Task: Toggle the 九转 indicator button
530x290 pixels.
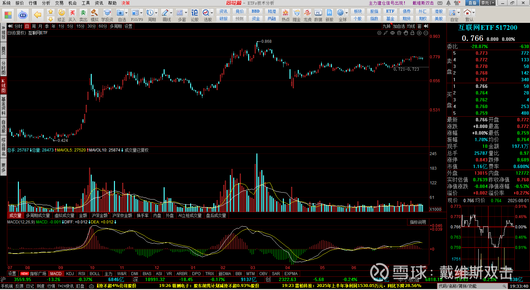Action: 387,26
